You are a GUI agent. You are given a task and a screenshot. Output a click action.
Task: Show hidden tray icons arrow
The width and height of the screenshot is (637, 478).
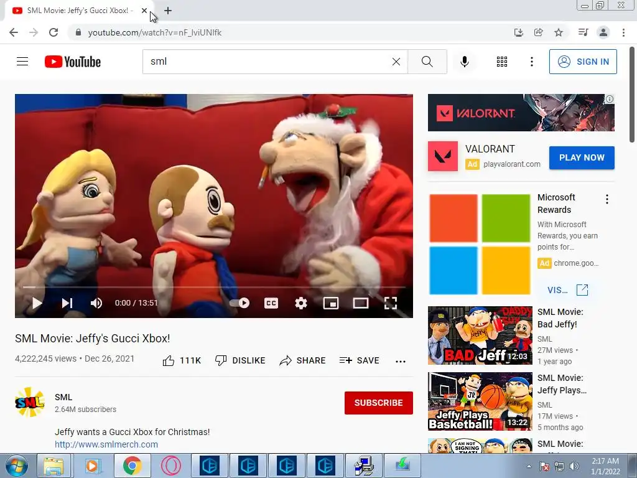point(529,466)
